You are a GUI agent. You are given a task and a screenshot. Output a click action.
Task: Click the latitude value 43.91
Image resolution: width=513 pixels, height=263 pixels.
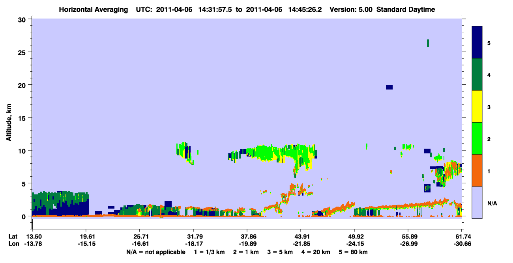(301, 237)
